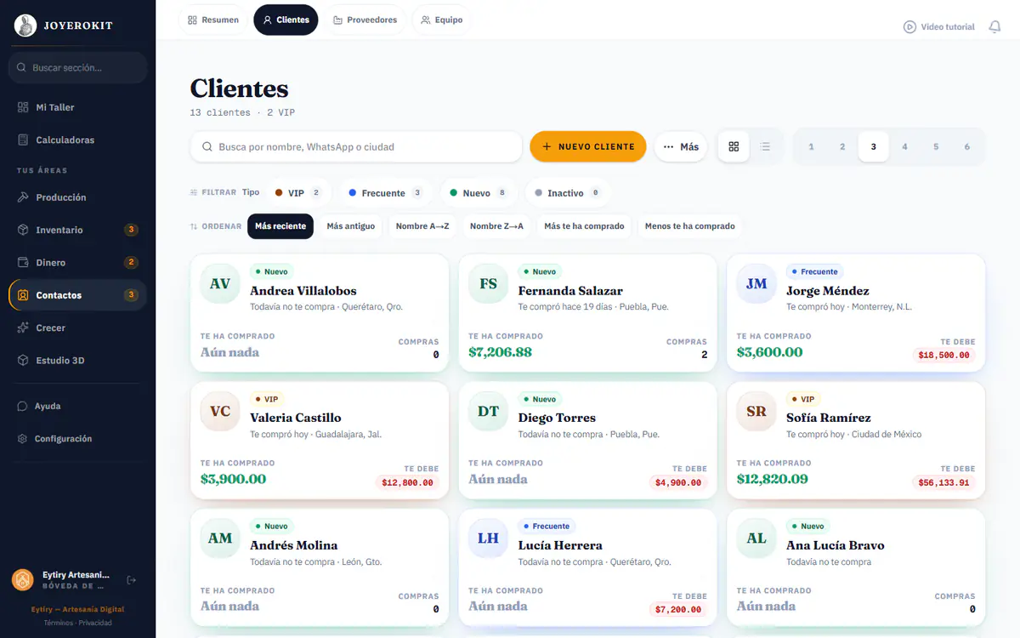This screenshot has height=638, width=1020.
Task: Filter clients by Nuevo type
Action: click(479, 193)
